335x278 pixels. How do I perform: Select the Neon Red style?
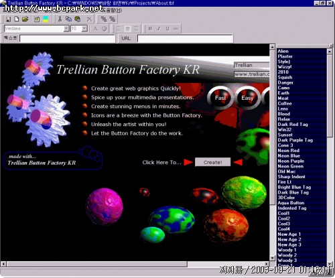pyautogui.click(x=288, y=151)
